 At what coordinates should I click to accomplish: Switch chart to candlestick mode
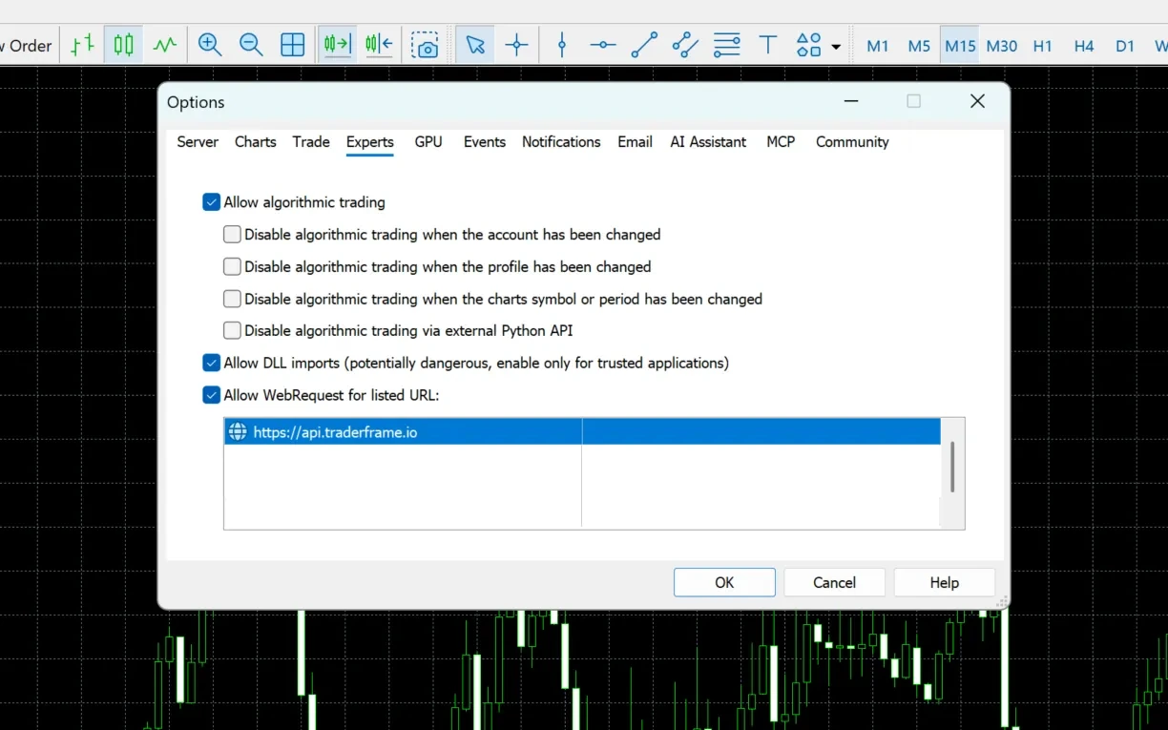pyautogui.click(x=124, y=45)
